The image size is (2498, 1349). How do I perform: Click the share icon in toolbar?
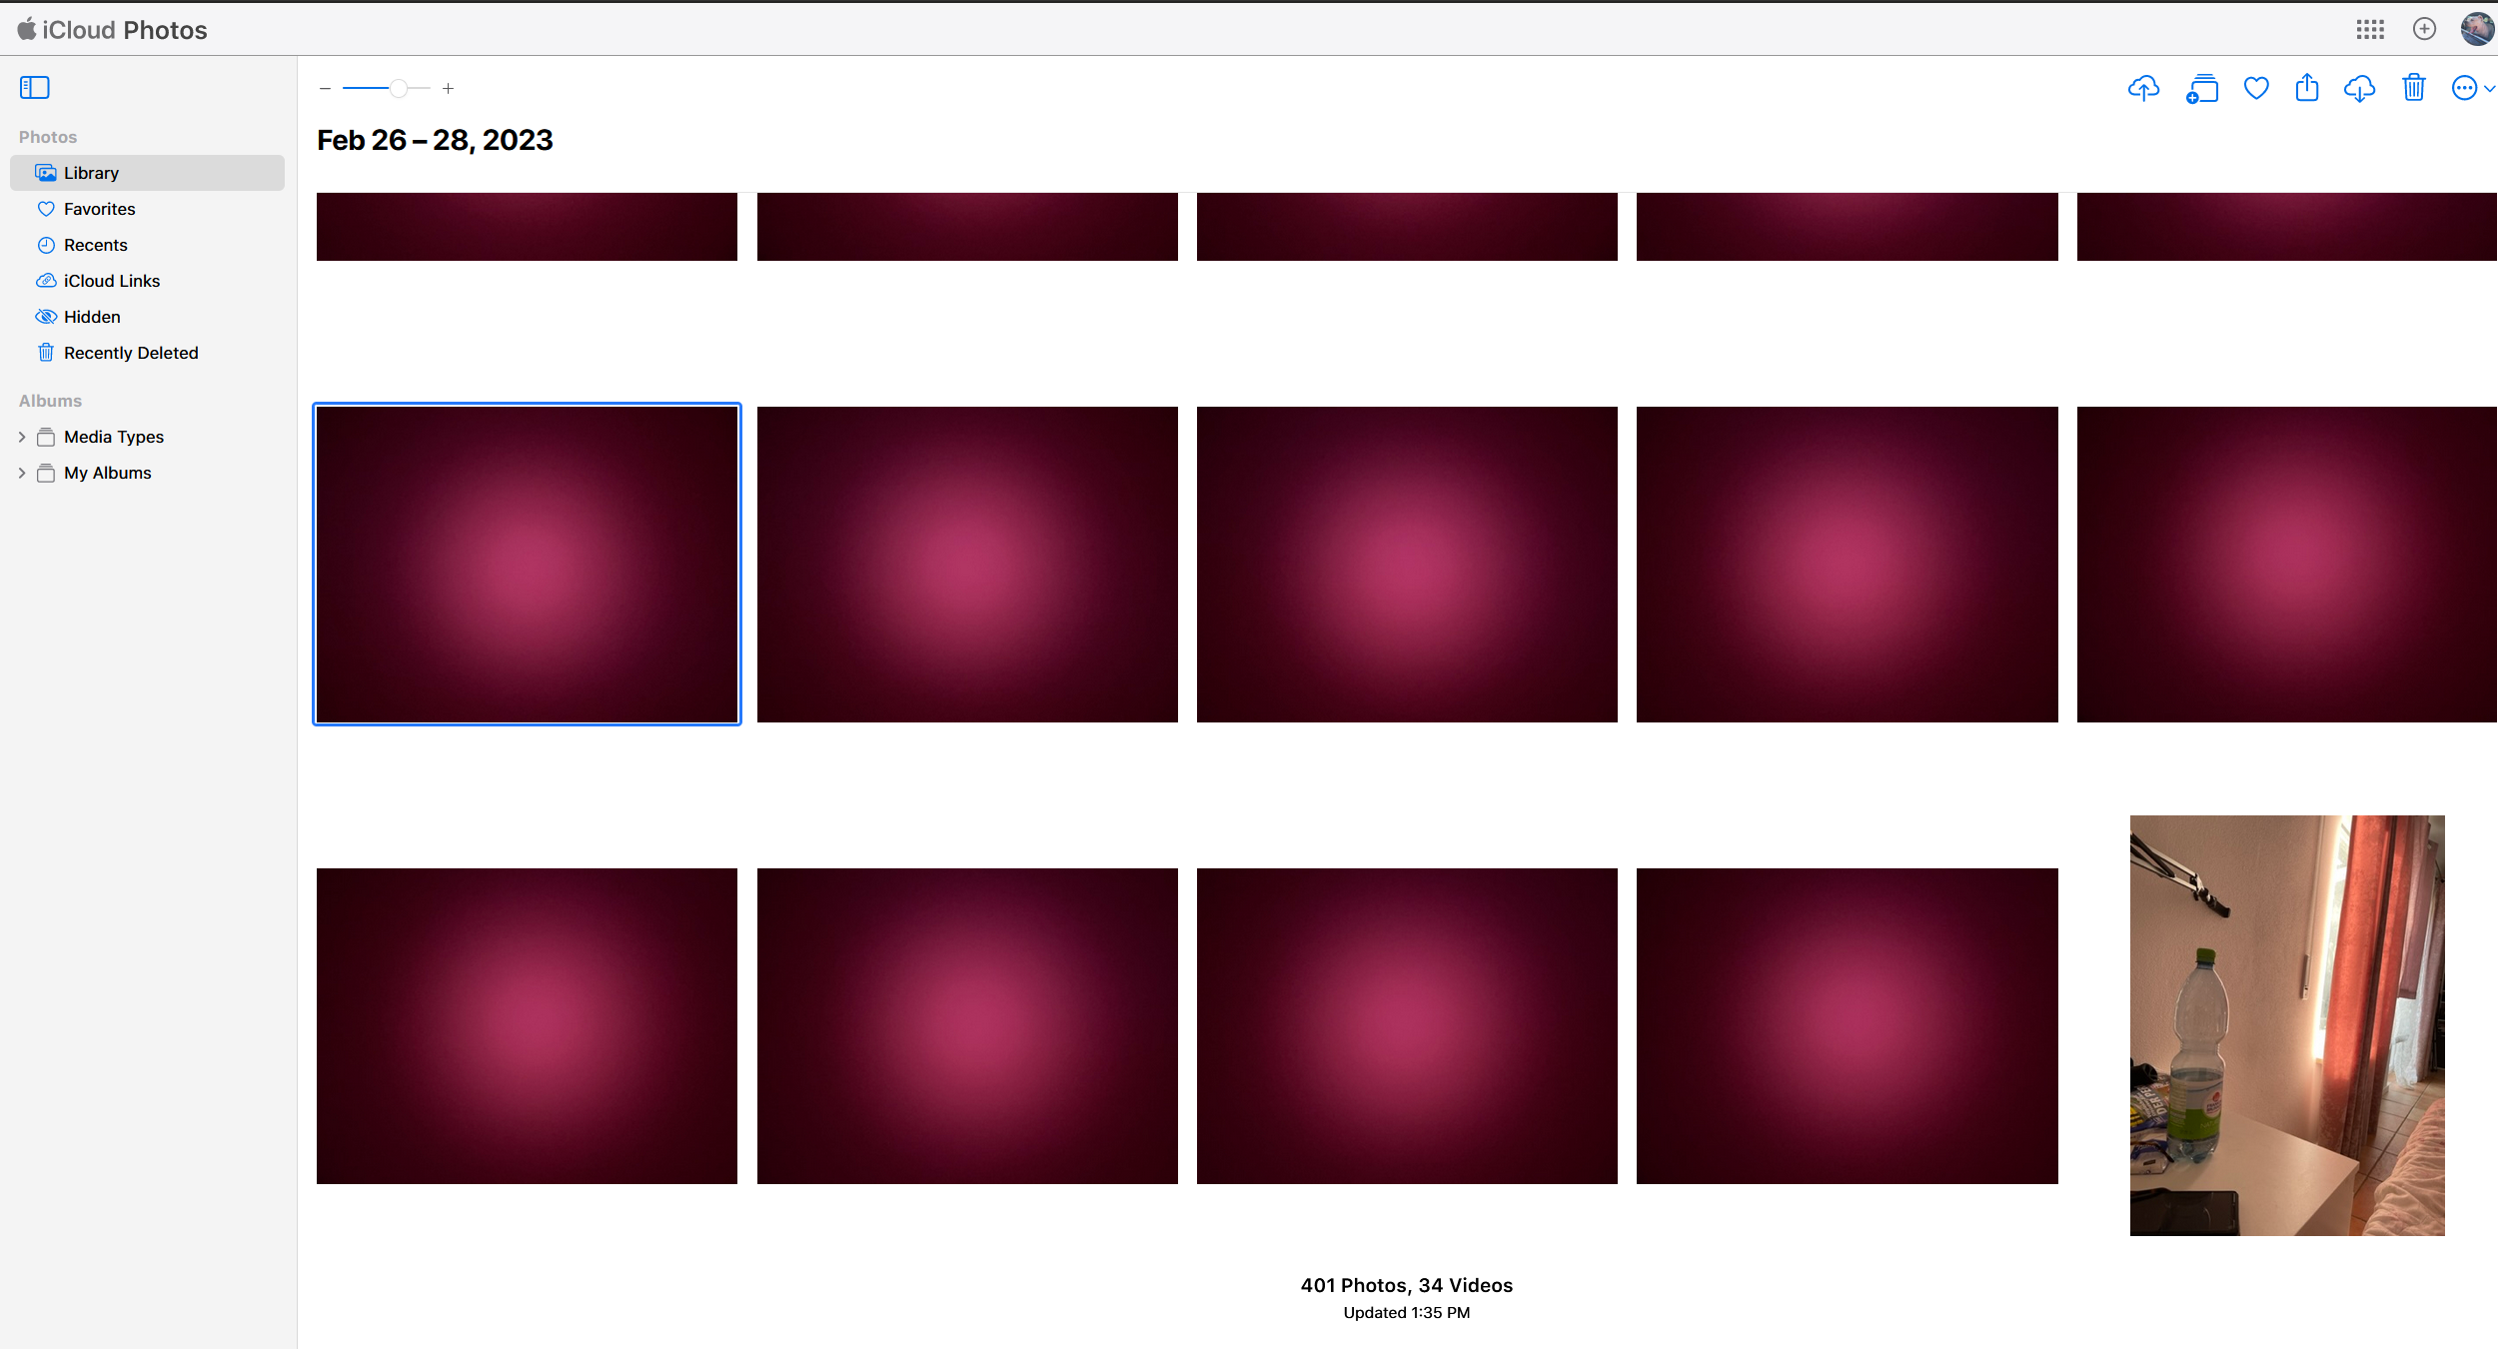pos(2307,88)
